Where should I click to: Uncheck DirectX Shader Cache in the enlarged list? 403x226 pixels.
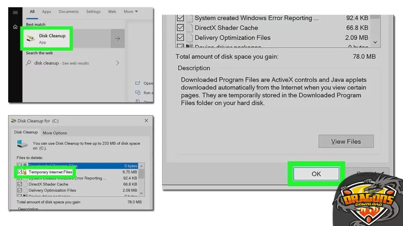(180, 28)
